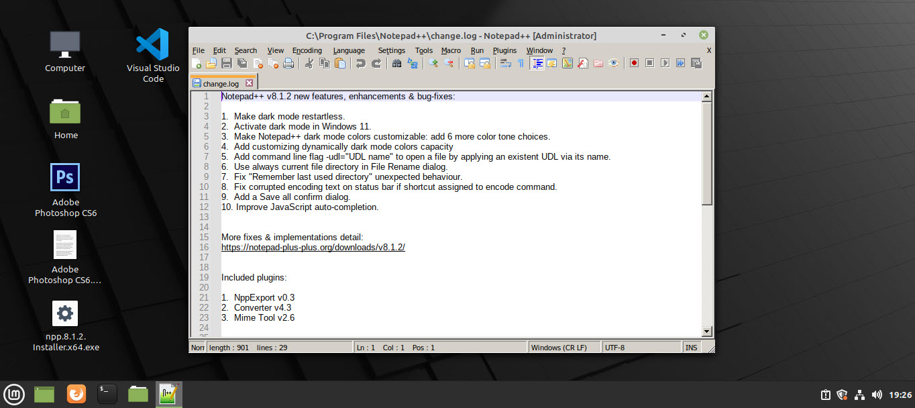Viewport: 915px width, 408px height.
Task: Toggle Word Wrap in the toolbar
Action: pyautogui.click(x=506, y=63)
